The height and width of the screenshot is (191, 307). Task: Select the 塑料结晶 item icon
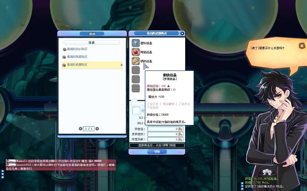click(136, 43)
